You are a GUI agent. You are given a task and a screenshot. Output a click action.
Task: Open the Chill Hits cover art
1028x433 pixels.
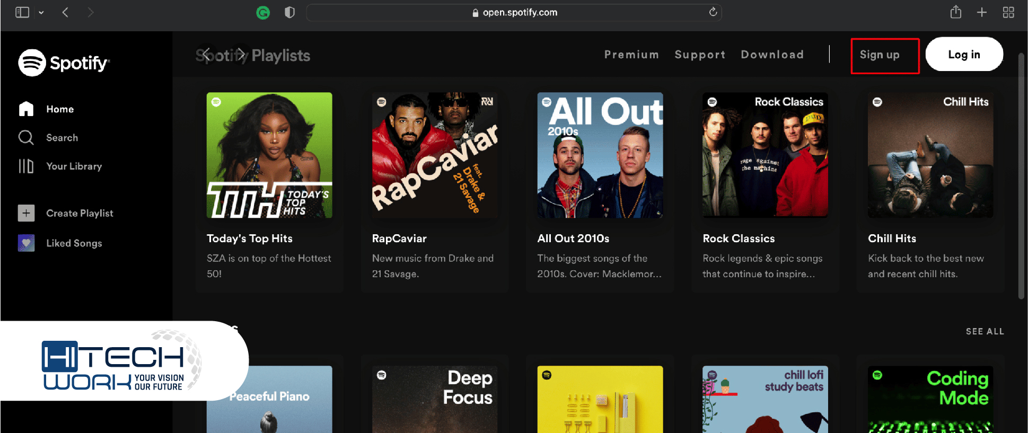[930, 155]
